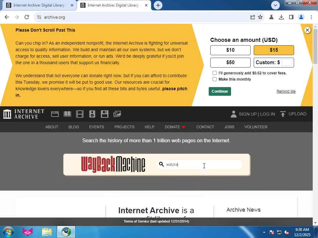Click the page vertical scrollbar thumb

click(315, 46)
